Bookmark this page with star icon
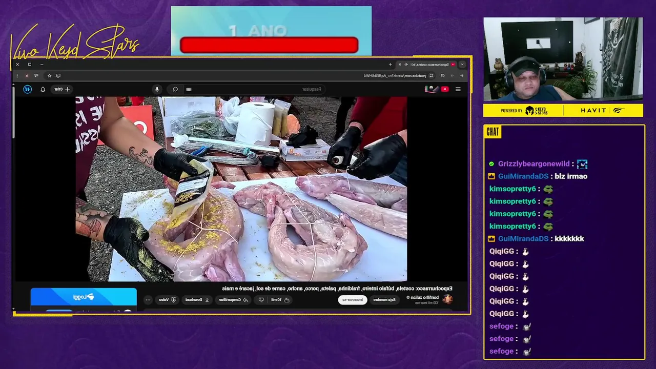Viewport: 656px width, 369px height. 49,75
